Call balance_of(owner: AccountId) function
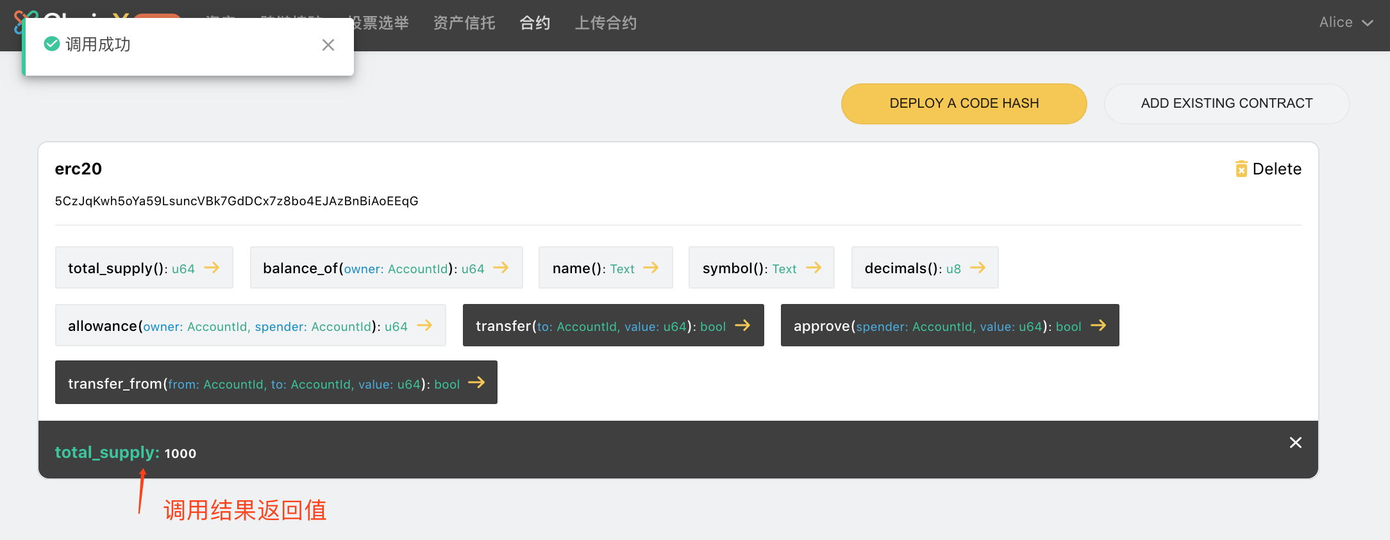The height and width of the screenshot is (540, 1390). point(387,267)
